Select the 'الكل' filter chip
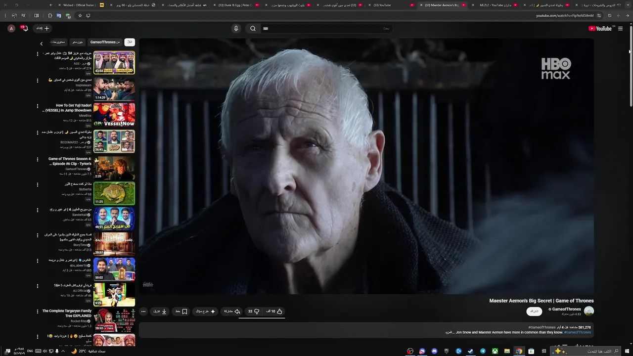The width and height of the screenshot is (633, 356). coord(130,42)
